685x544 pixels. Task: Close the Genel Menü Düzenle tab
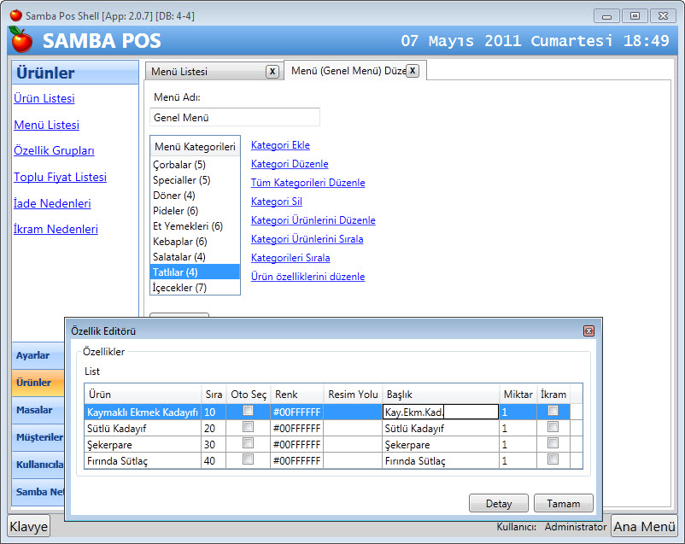click(413, 71)
